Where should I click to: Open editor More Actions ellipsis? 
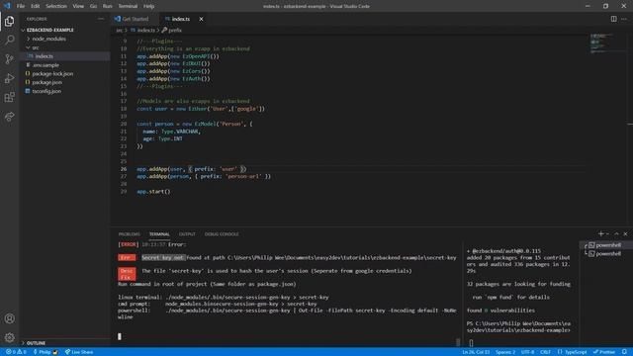[624, 19]
